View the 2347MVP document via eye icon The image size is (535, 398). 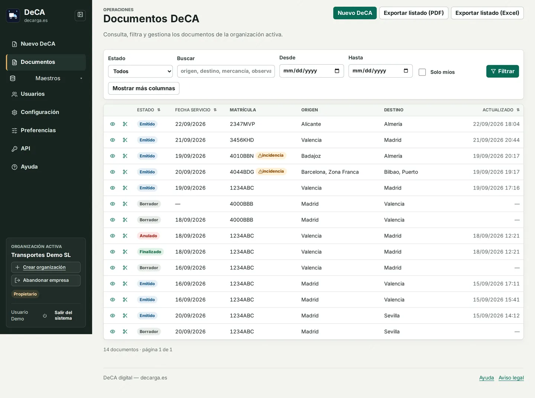(x=113, y=124)
